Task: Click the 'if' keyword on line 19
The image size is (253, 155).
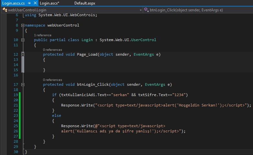Action: (54, 95)
